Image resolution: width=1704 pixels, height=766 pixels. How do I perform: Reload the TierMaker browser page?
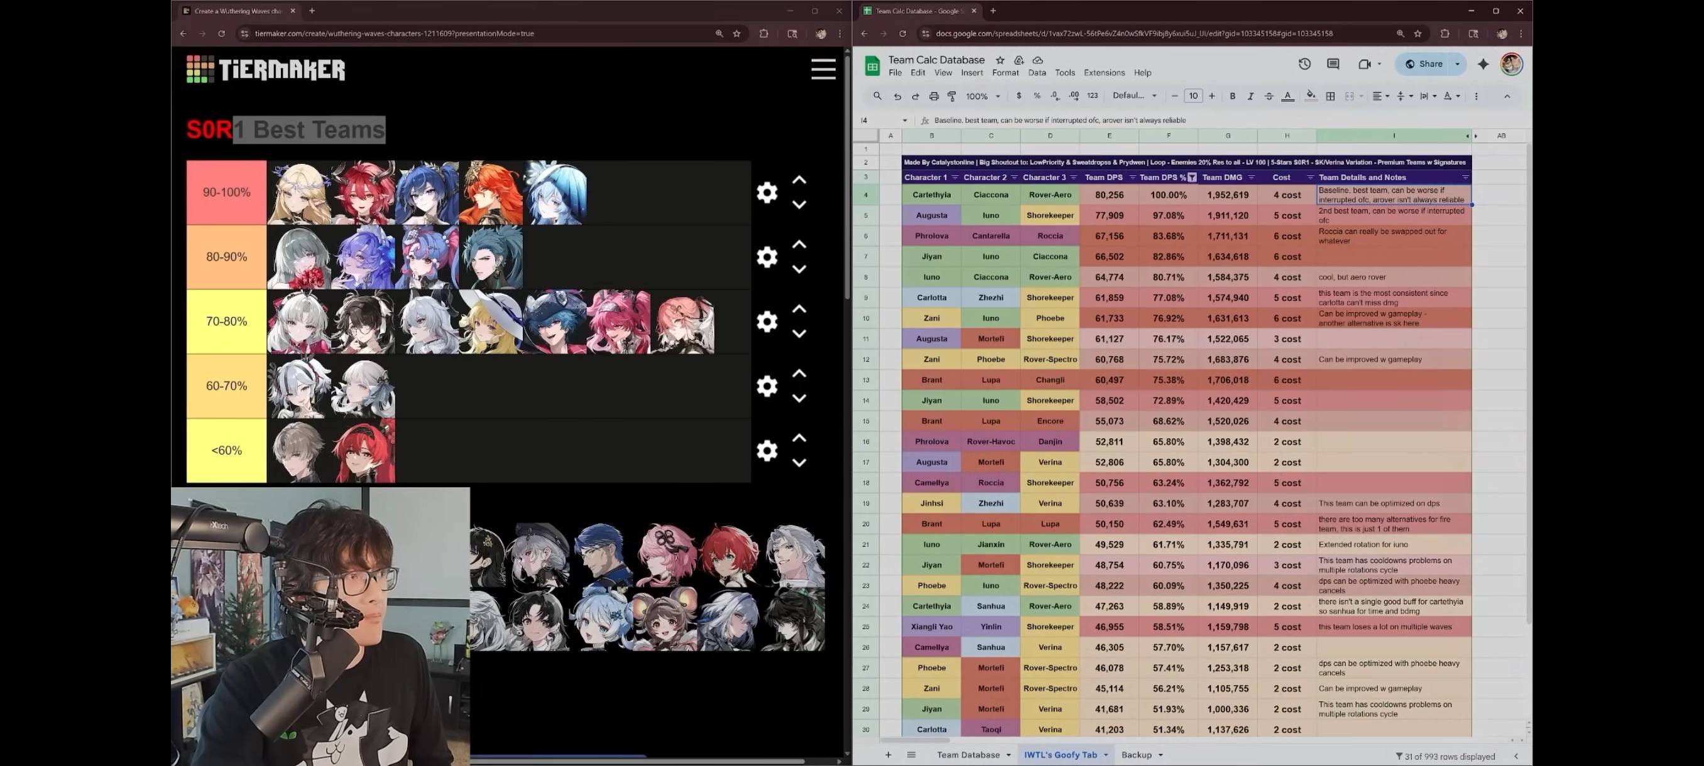(222, 34)
